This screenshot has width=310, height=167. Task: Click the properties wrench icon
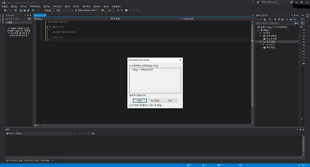click(x=291, y=19)
